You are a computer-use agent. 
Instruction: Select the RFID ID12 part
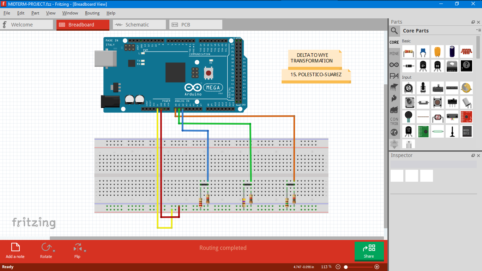466,131
